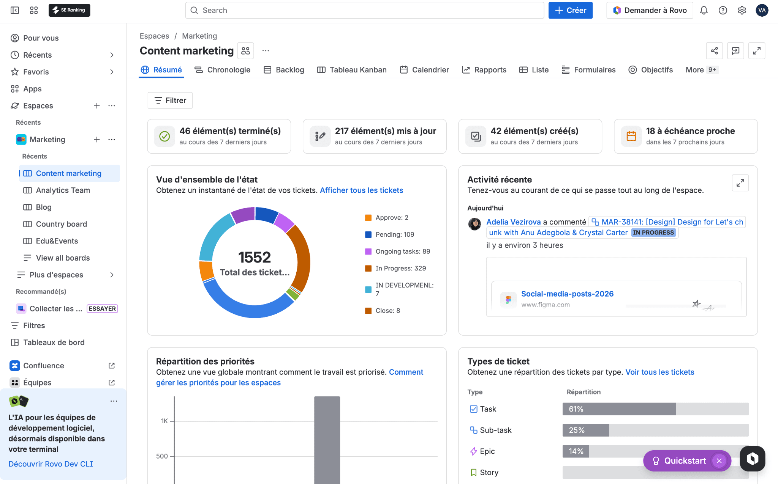
Task: Close the Quickstart pill
Action: click(x=719, y=461)
